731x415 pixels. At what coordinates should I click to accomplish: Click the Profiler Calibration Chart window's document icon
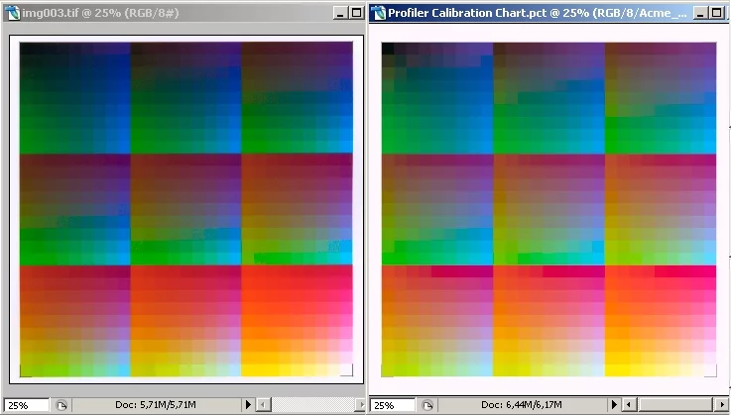[379, 13]
